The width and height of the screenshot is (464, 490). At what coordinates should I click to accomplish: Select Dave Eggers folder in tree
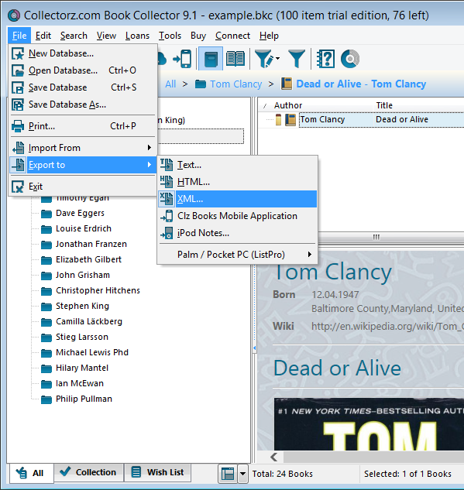click(80, 213)
